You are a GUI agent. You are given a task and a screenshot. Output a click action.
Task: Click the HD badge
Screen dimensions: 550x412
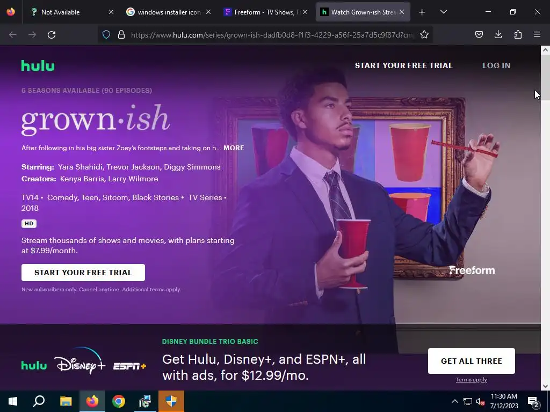(29, 224)
